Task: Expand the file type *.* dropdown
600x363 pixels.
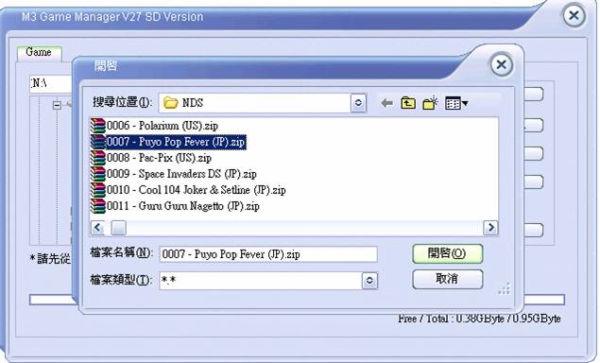Action: click(x=369, y=281)
